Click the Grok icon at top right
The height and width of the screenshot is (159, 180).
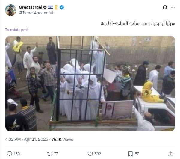pyautogui.click(x=165, y=7)
